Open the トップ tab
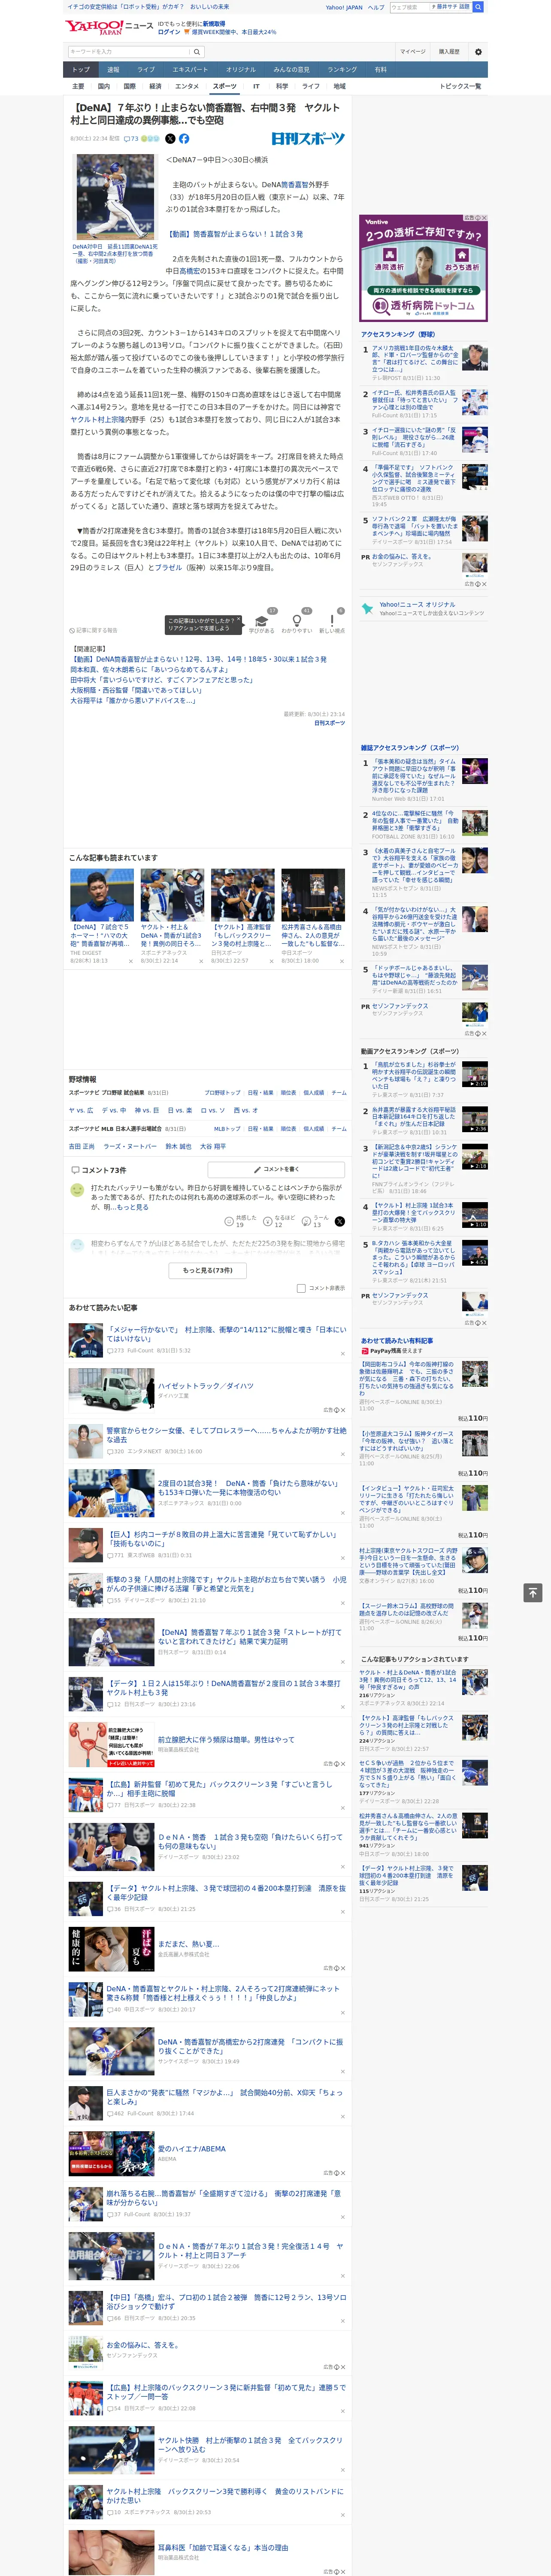This screenshot has width=551, height=2576. [x=81, y=70]
